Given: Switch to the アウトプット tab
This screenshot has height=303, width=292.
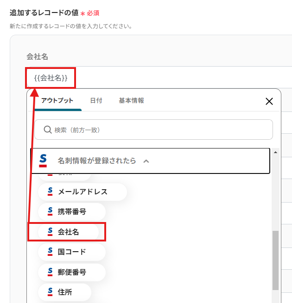Looking at the screenshot, I should [x=57, y=100].
